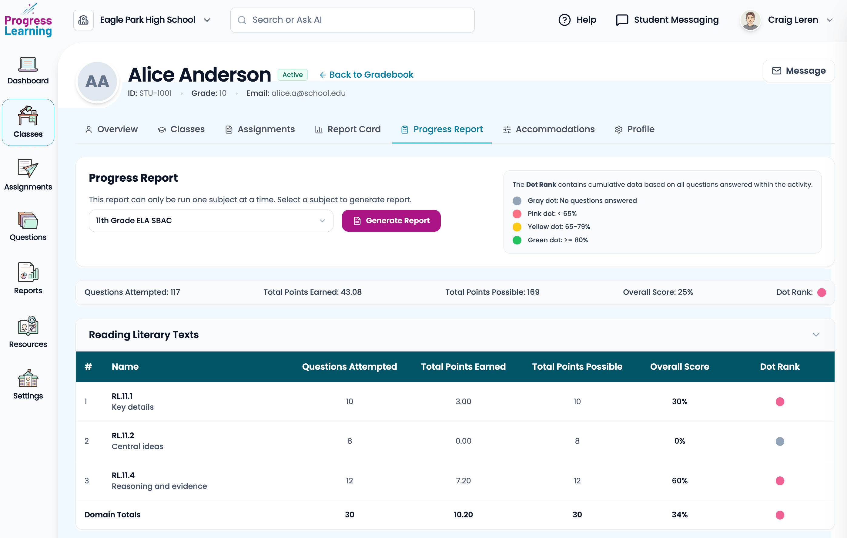Collapse the Reading Literary Texts section
Viewport: 847px width, 538px height.
click(x=816, y=335)
